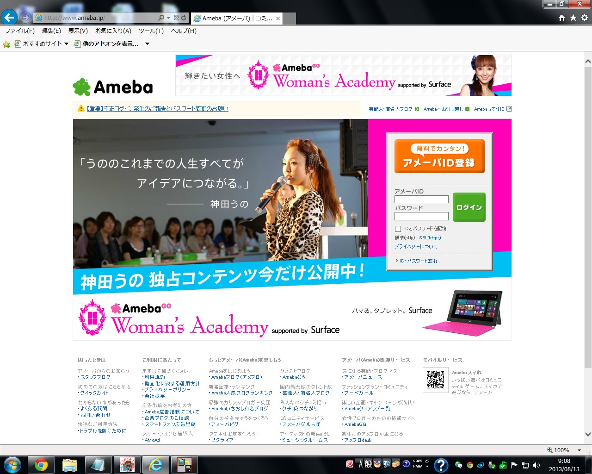592x474 pixels.
Task: Expand the おすすめサイト dropdown arrow
Action: pyautogui.click(x=66, y=44)
